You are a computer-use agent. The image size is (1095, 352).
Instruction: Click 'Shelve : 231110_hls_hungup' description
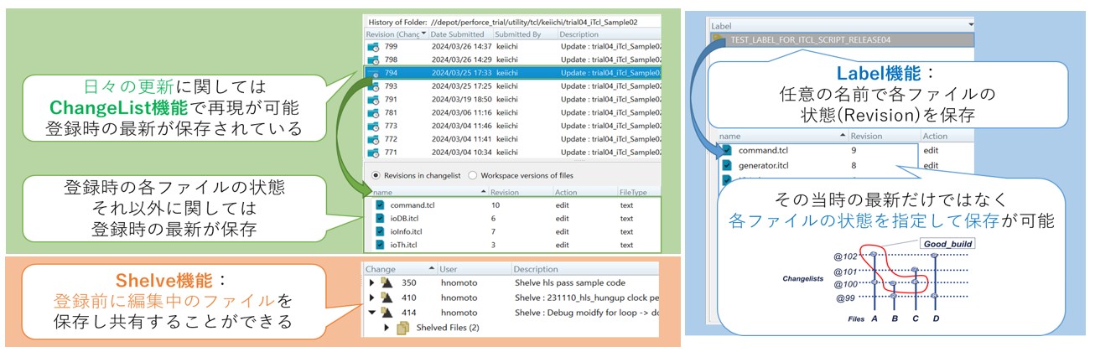click(x=587, y=298)
